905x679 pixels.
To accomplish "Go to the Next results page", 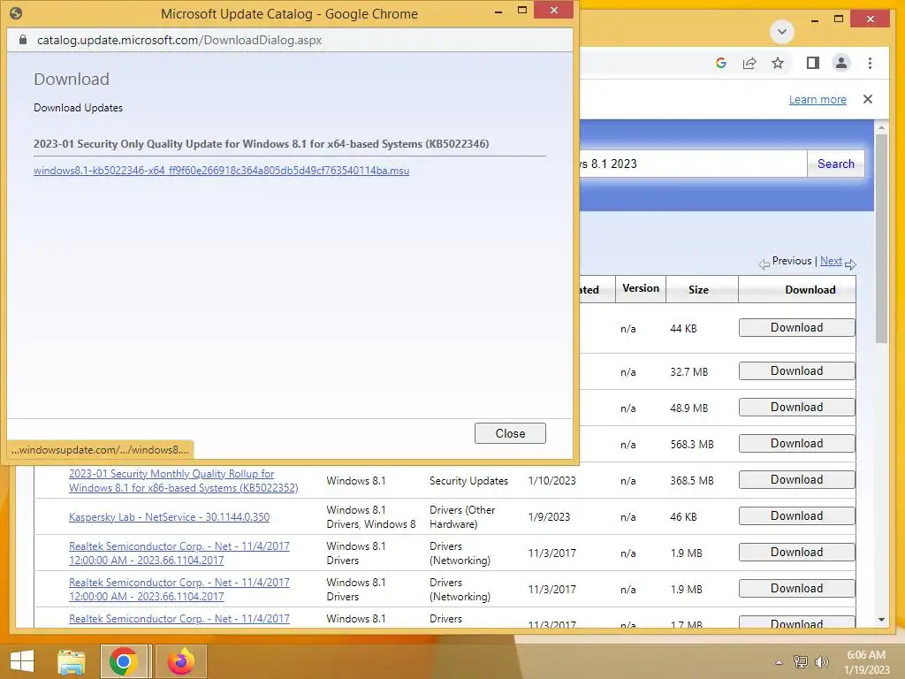I will point(831,261).
